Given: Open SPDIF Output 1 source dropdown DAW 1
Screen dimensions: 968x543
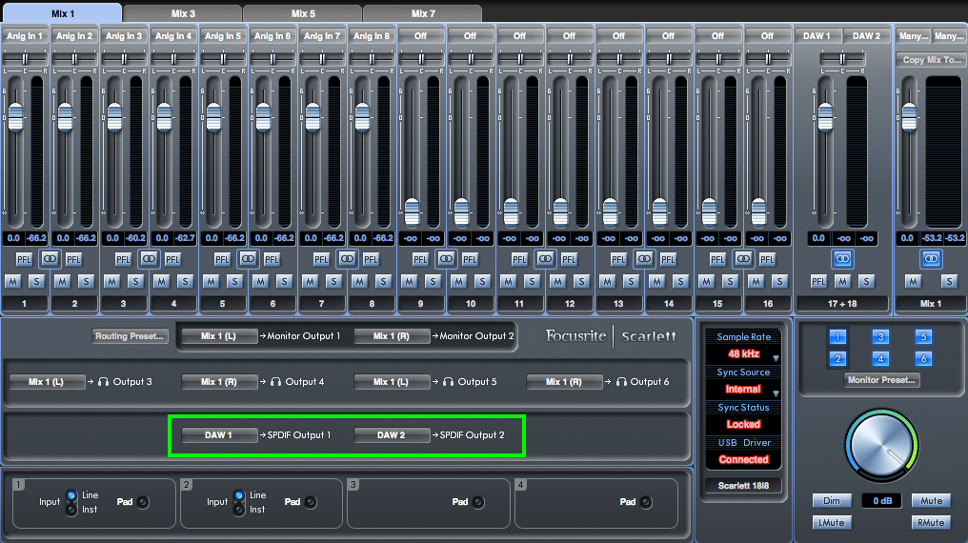Looking at the screenshot, I should (218, 435).
